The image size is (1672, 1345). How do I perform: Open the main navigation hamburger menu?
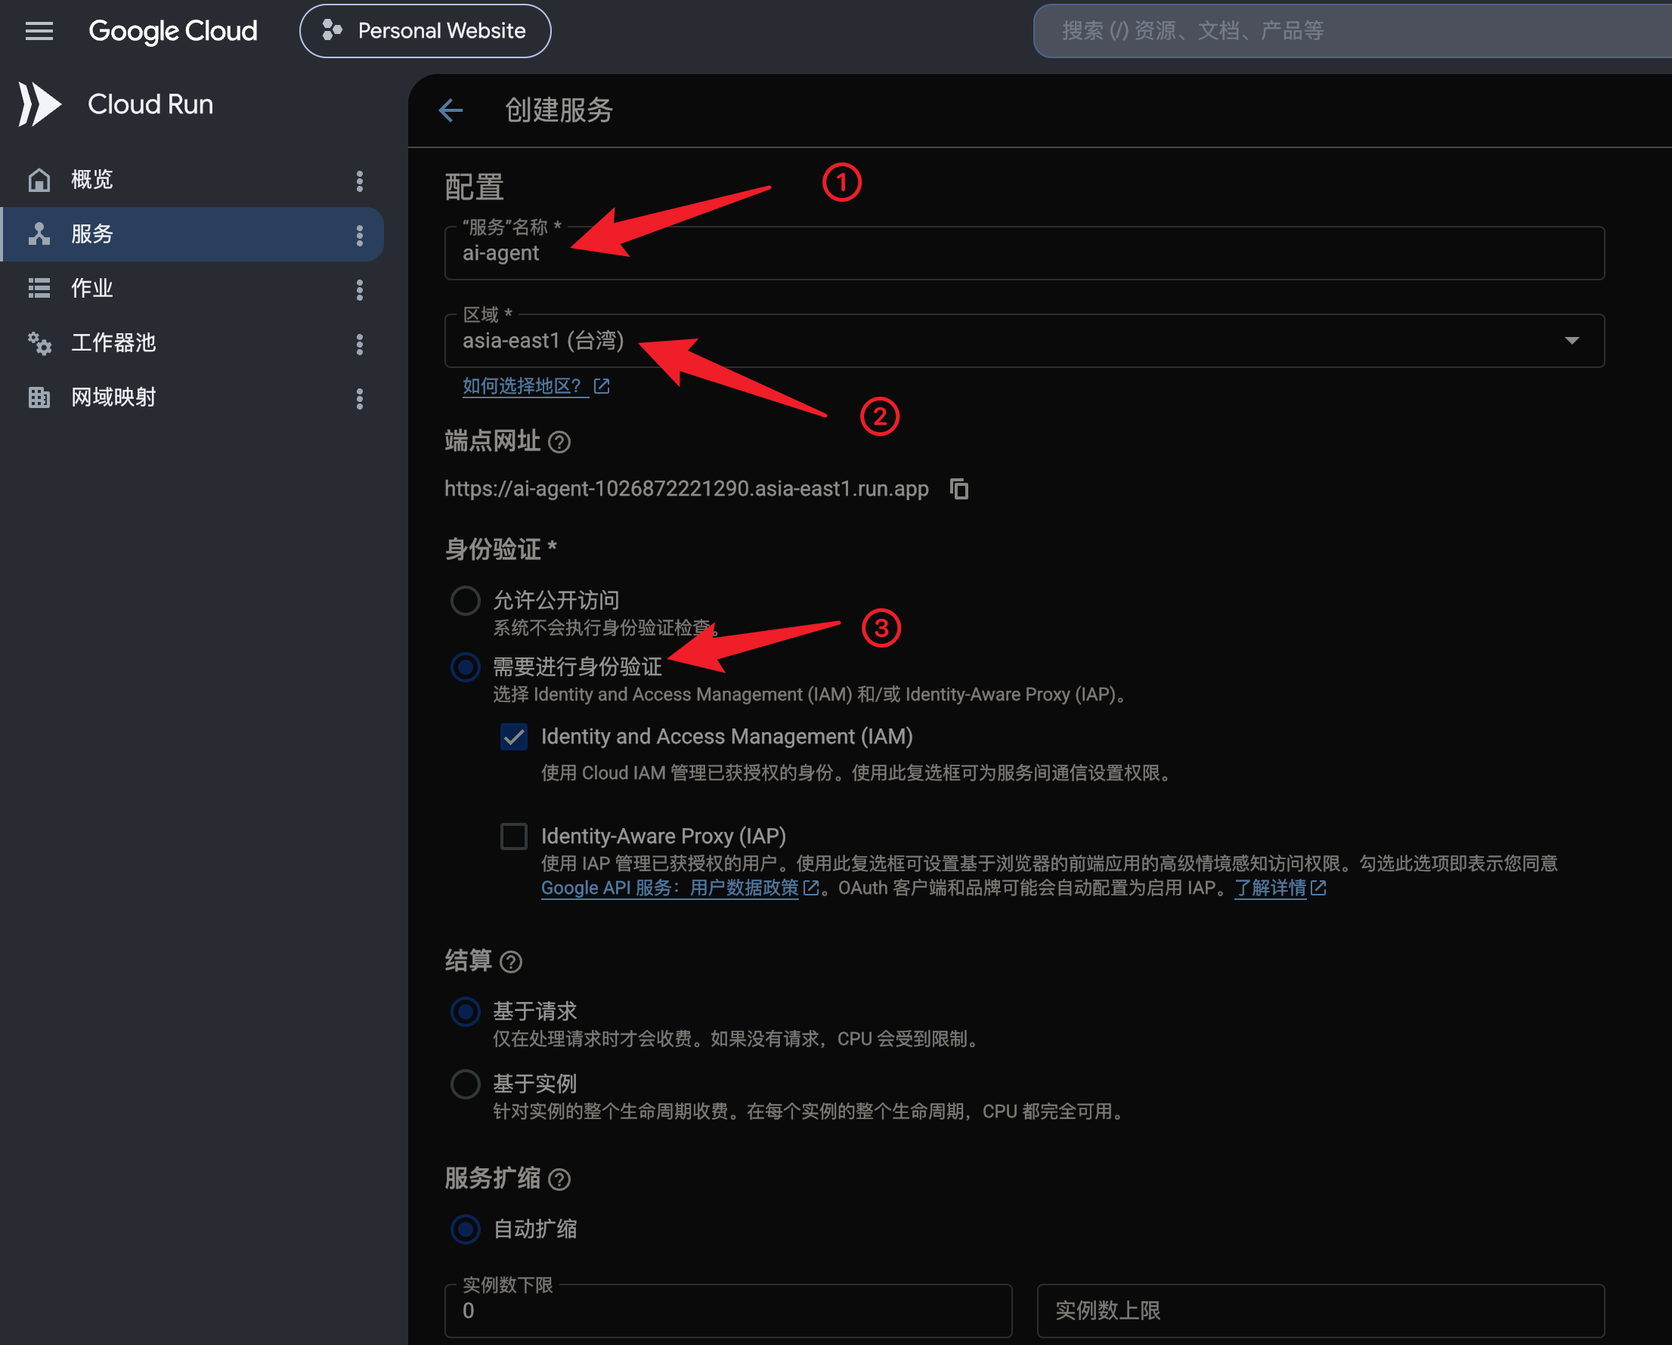pos(39,31)
